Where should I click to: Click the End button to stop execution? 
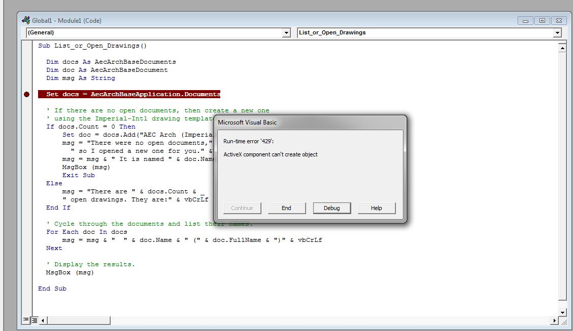coord(287,208)
